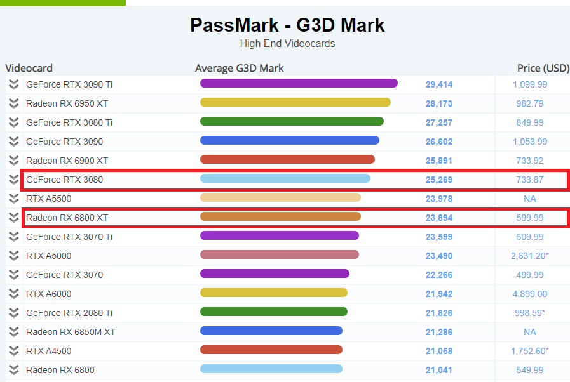
Task: Open the GeForce RTX 3080 videocard link
Action: coord(64,180)
